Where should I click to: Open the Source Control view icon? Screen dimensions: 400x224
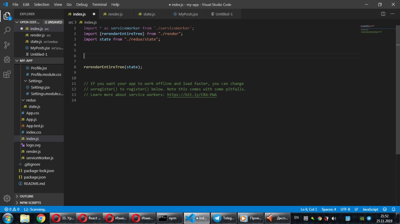(7, 45)
